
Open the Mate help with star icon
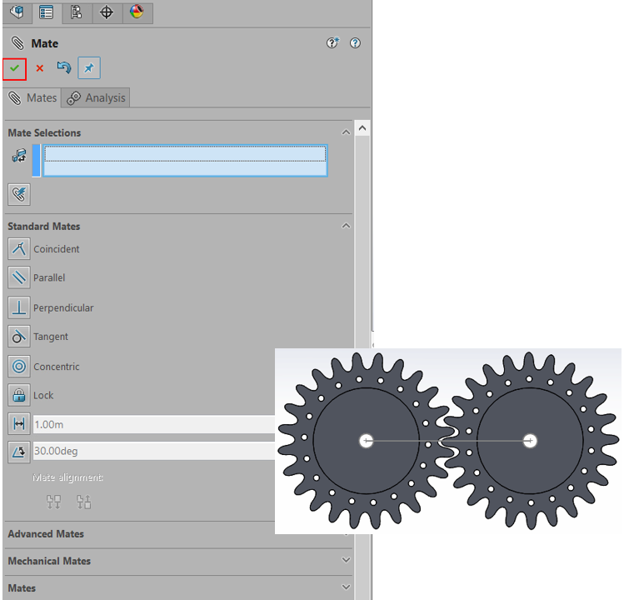click(332, 42)
